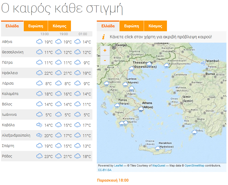Follow the MapQuest tiles link

point(159,165)
